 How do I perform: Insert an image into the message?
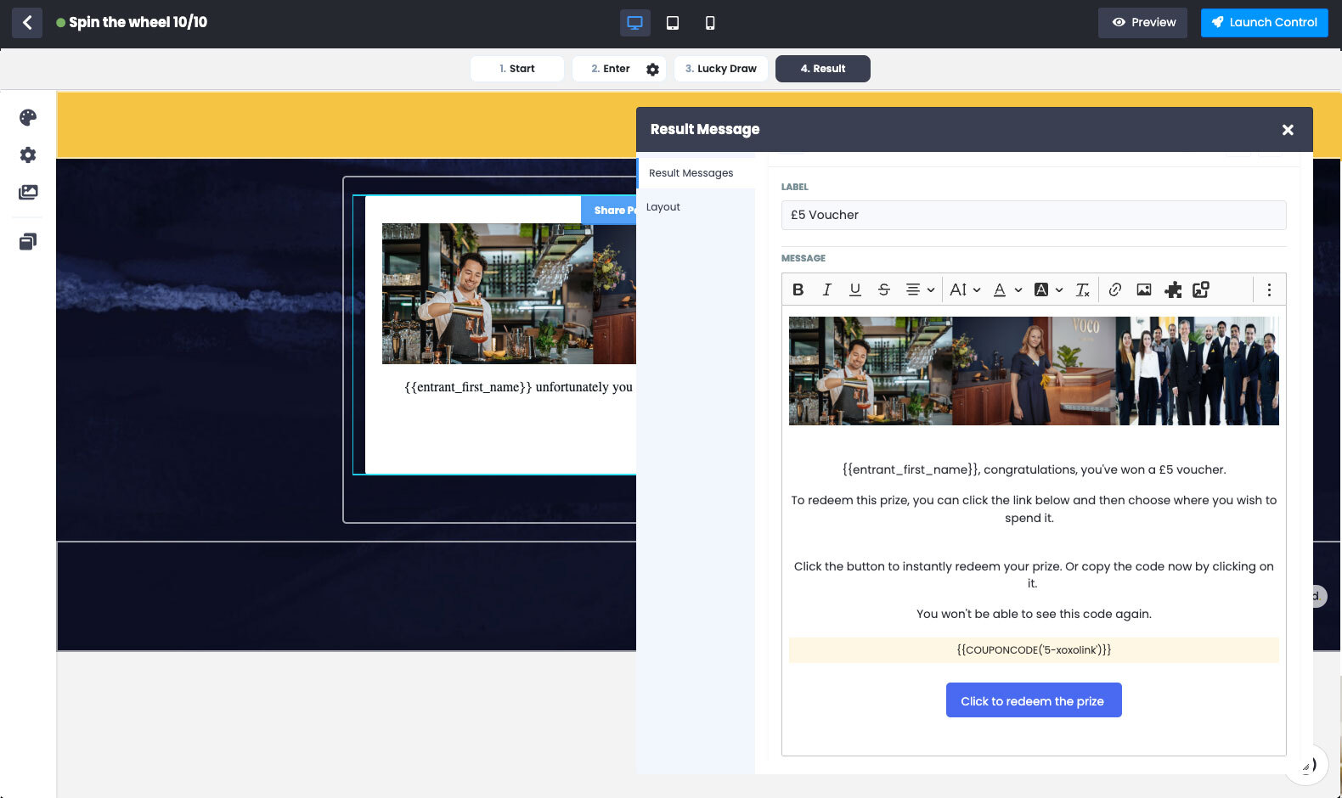(x=1144, y=289)
